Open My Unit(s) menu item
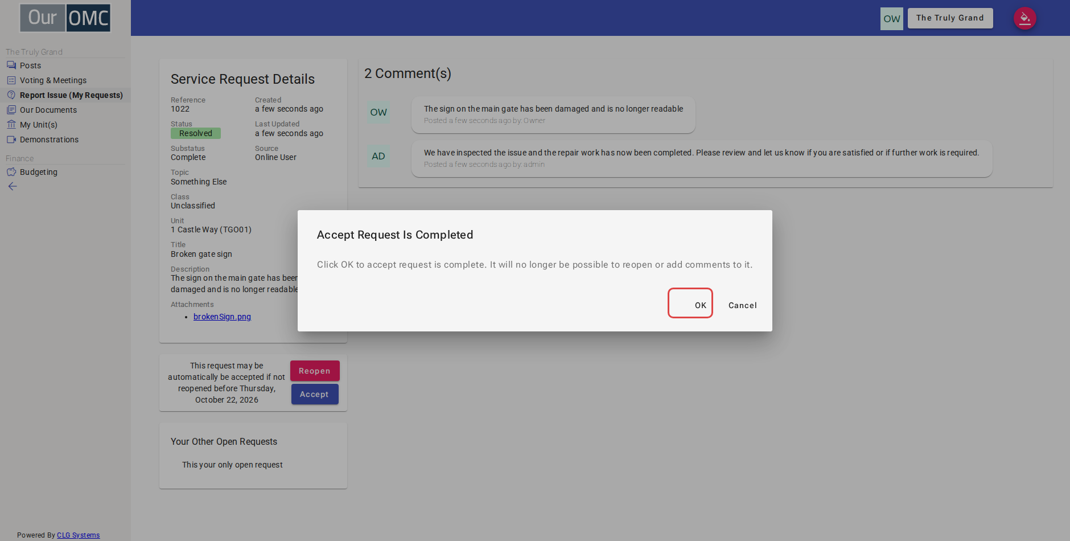This screenshot has width=1070, height=541. pyautogui.click(x=65, y=125)
